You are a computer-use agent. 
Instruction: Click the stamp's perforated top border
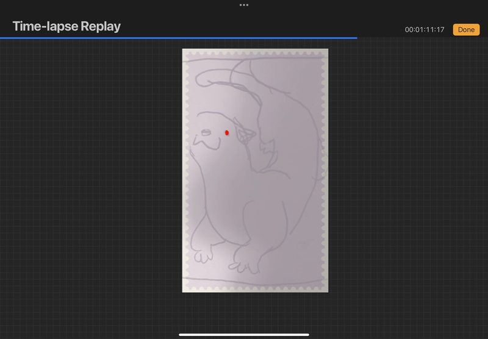255,52
